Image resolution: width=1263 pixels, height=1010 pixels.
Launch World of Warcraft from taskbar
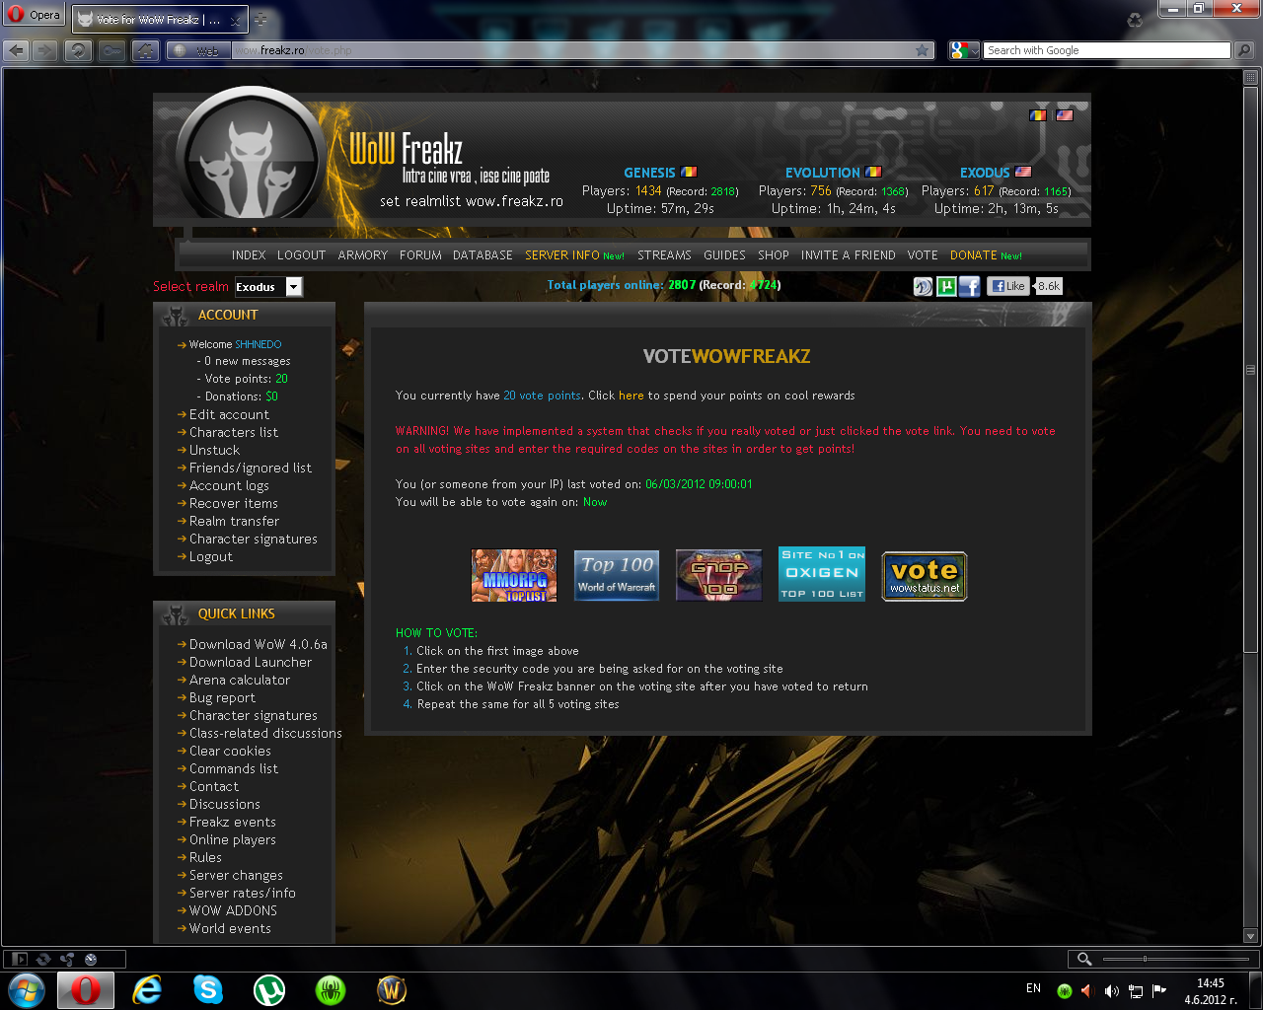coord(392,989)
